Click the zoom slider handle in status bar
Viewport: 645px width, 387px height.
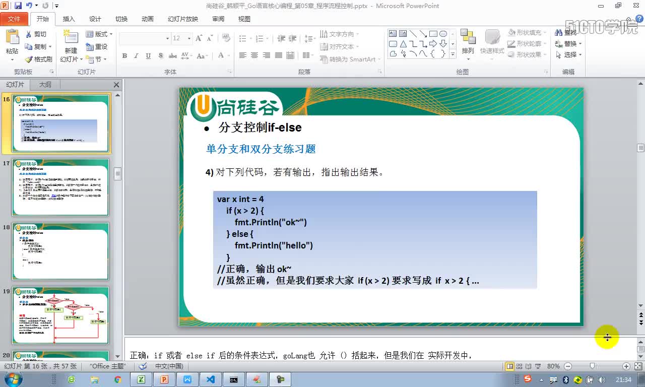click(593, 366)
